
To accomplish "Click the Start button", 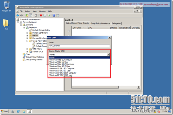I will [4, 112].
